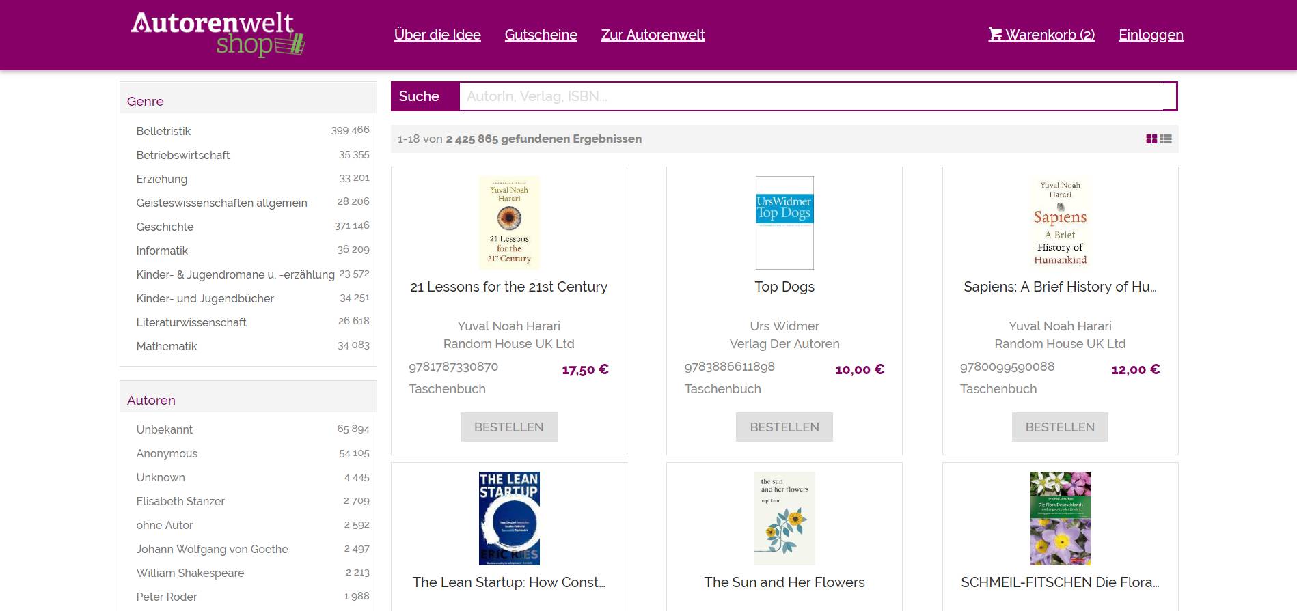Click the results count text

[519, 139]
